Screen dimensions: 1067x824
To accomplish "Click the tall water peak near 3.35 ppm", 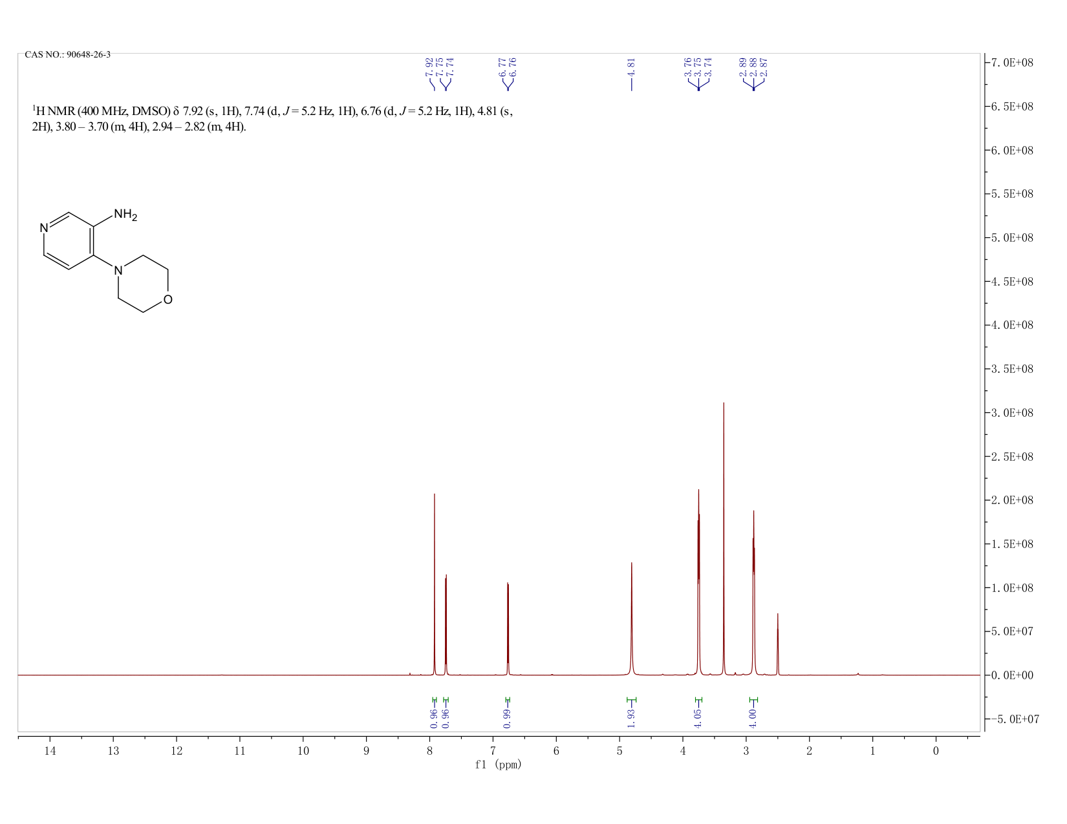I will coord(724,538).
